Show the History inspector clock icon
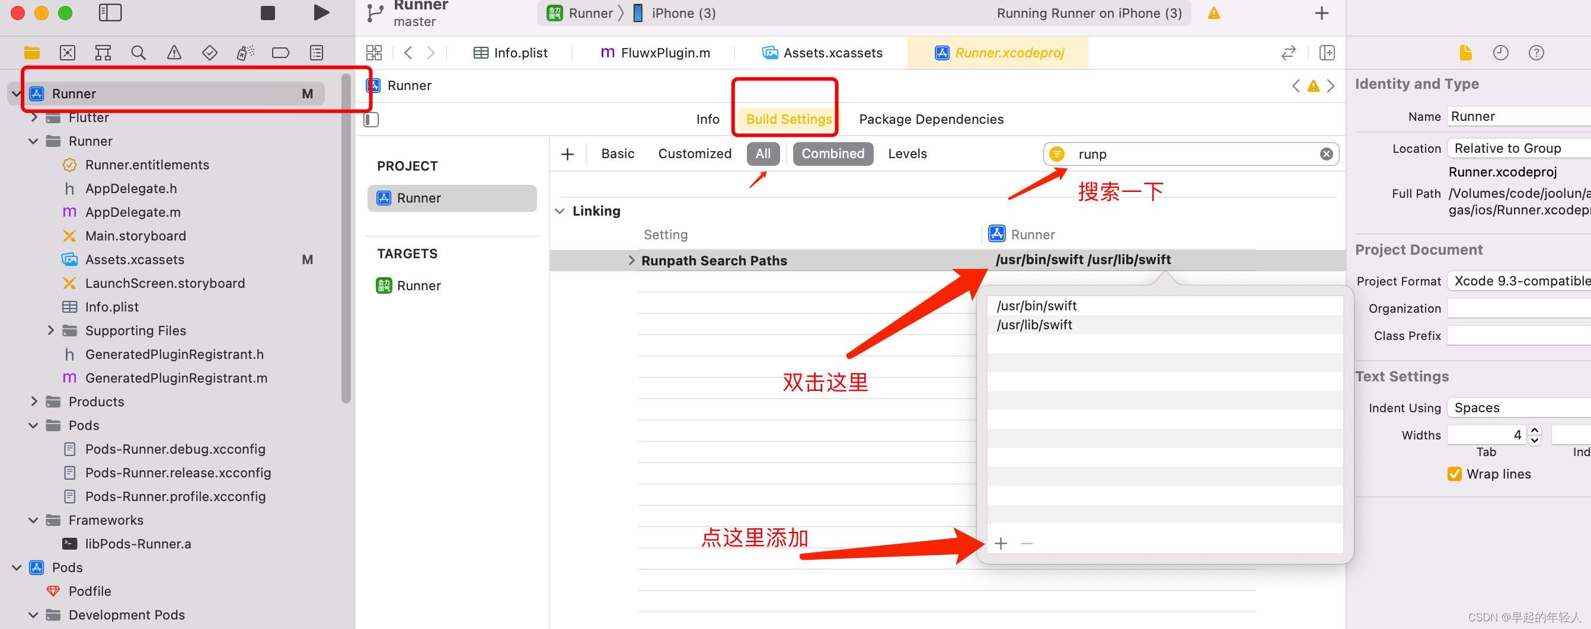1591x629 pixels. click(x=1501, y=53)
